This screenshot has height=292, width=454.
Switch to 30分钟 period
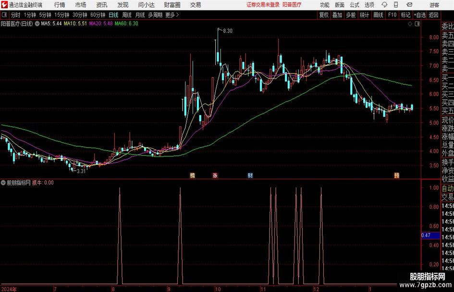click(80, 15)
